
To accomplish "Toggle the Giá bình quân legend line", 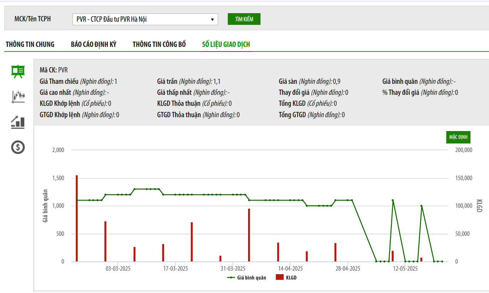I will (x=246, y=278).
